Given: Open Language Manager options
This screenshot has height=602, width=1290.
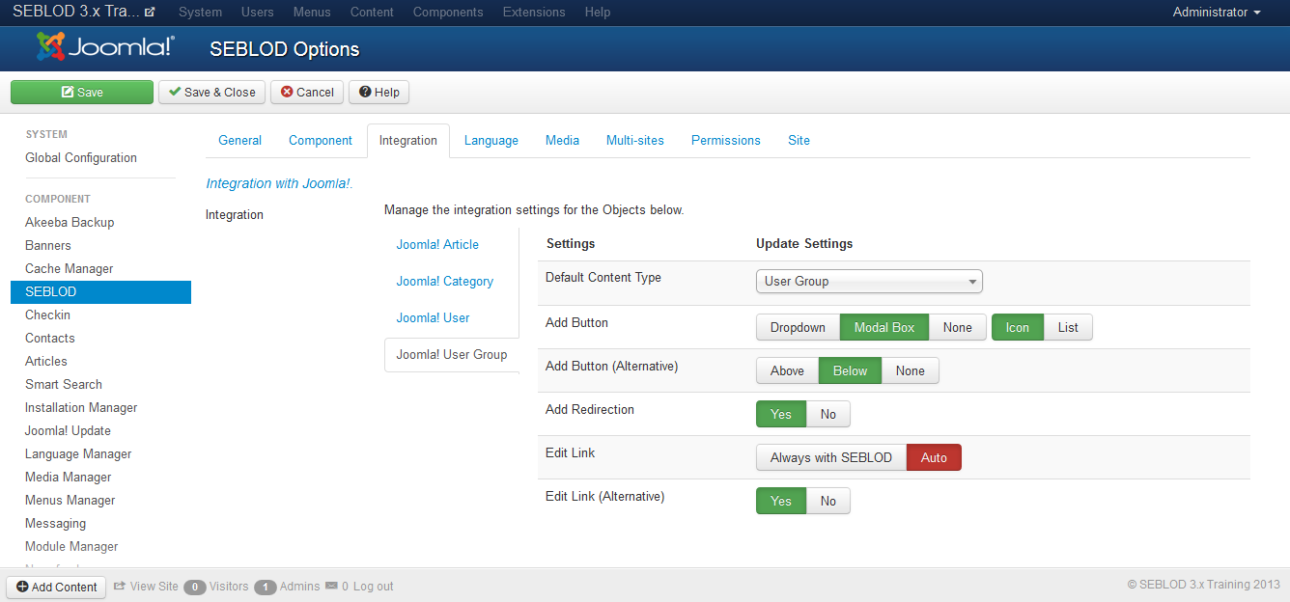Looking at the screenshot, I should (x=78, y=454).
